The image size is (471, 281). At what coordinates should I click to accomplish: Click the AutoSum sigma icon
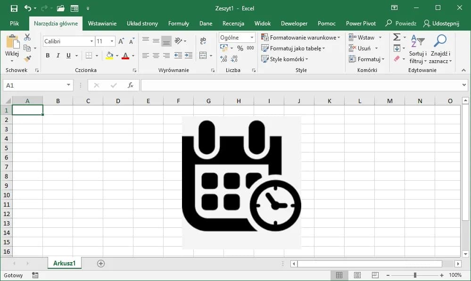(397, 37)
